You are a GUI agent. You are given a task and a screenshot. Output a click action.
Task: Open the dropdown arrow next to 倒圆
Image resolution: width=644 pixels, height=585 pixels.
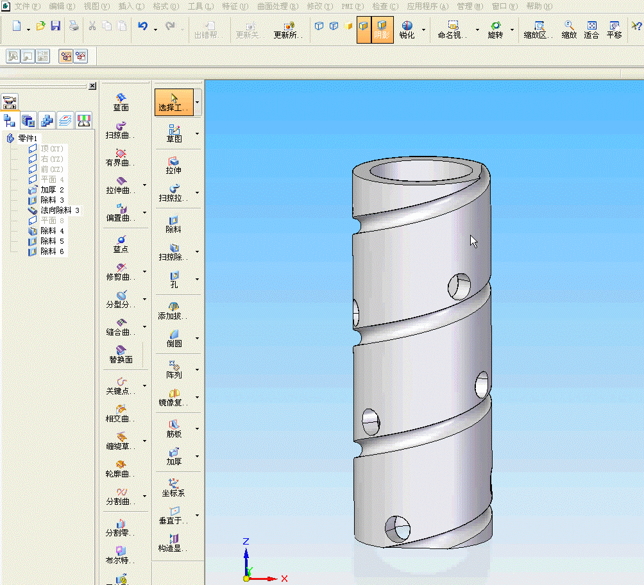[197, 339]
